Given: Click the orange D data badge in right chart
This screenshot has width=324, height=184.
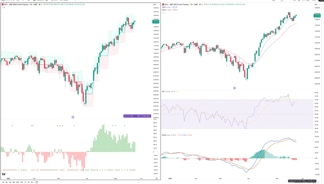Looking at the screenshot, I should pyautogui.click(x=202, y=5).
